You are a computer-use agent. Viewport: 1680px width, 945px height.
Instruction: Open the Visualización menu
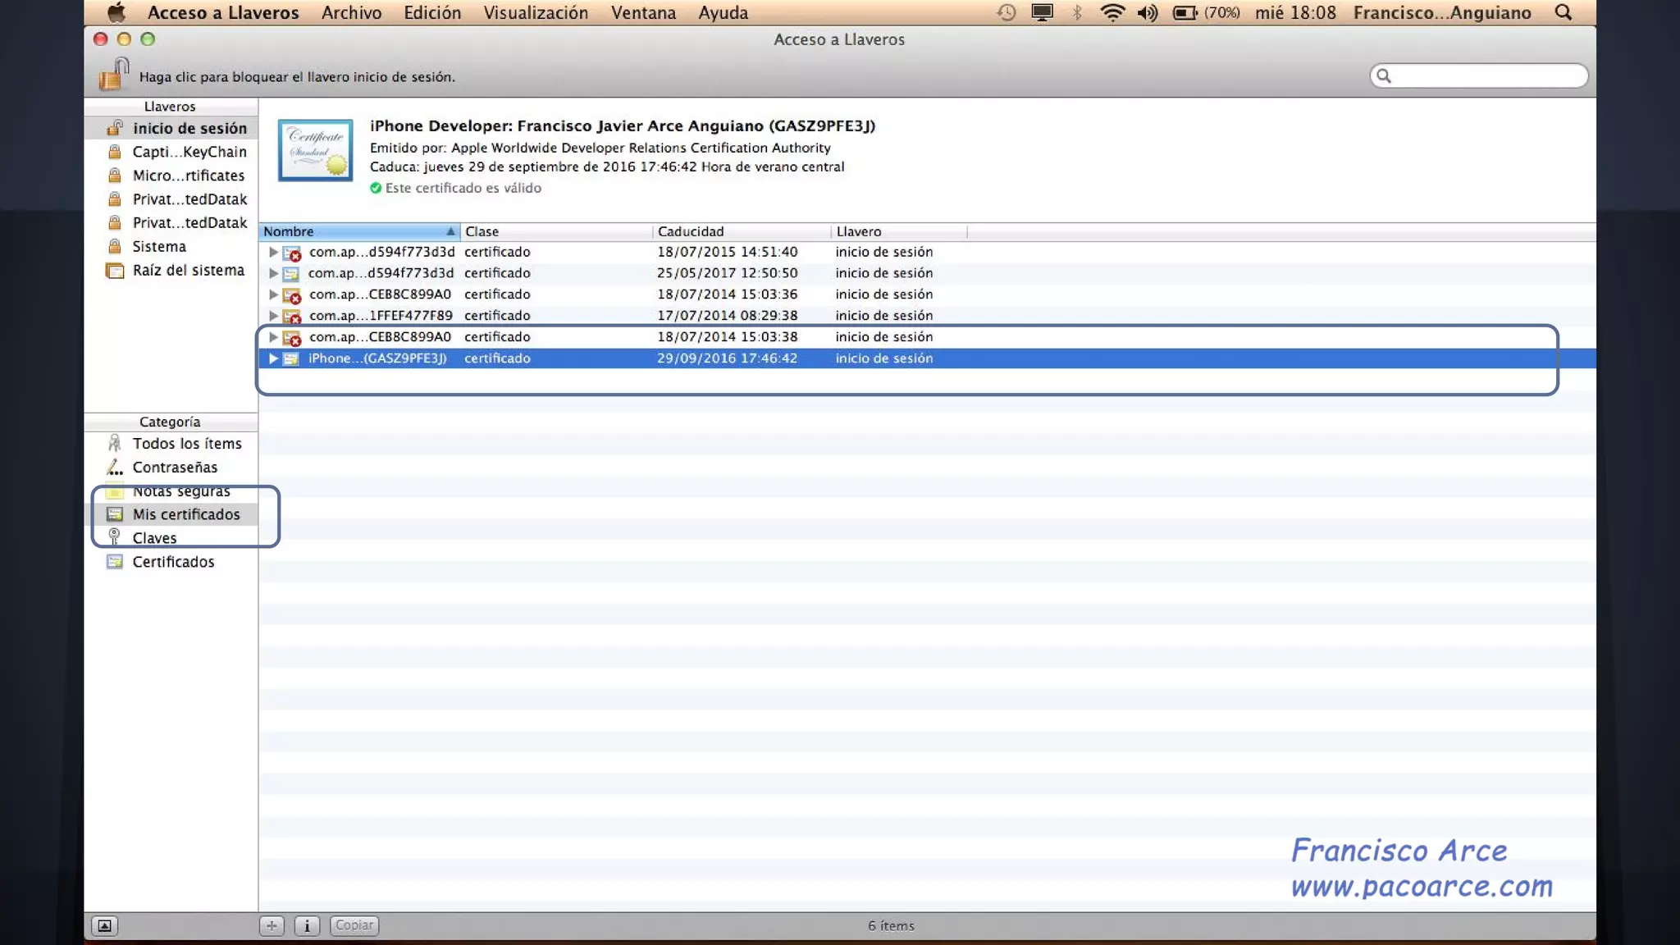(535, 12)
